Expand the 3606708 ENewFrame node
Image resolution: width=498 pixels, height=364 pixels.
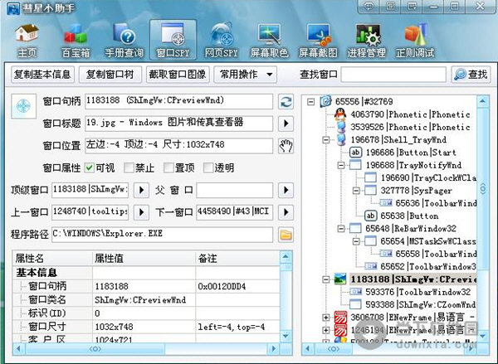[x=326, y=317]
